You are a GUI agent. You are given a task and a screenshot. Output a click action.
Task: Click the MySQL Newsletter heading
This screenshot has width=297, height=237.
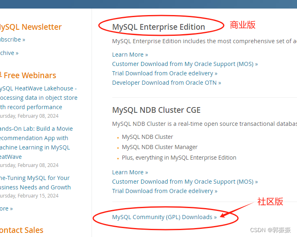tap(31, 27)
